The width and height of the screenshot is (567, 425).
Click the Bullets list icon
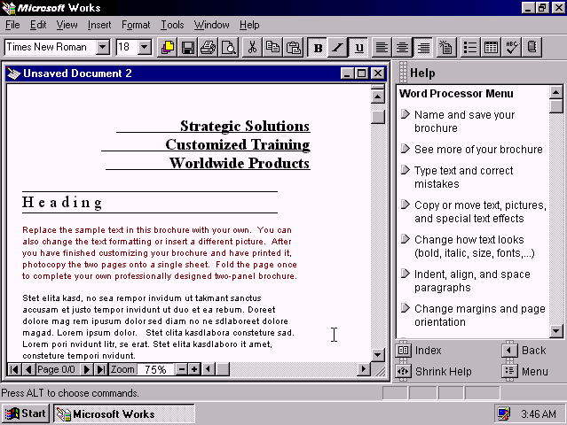coord(469,47)
